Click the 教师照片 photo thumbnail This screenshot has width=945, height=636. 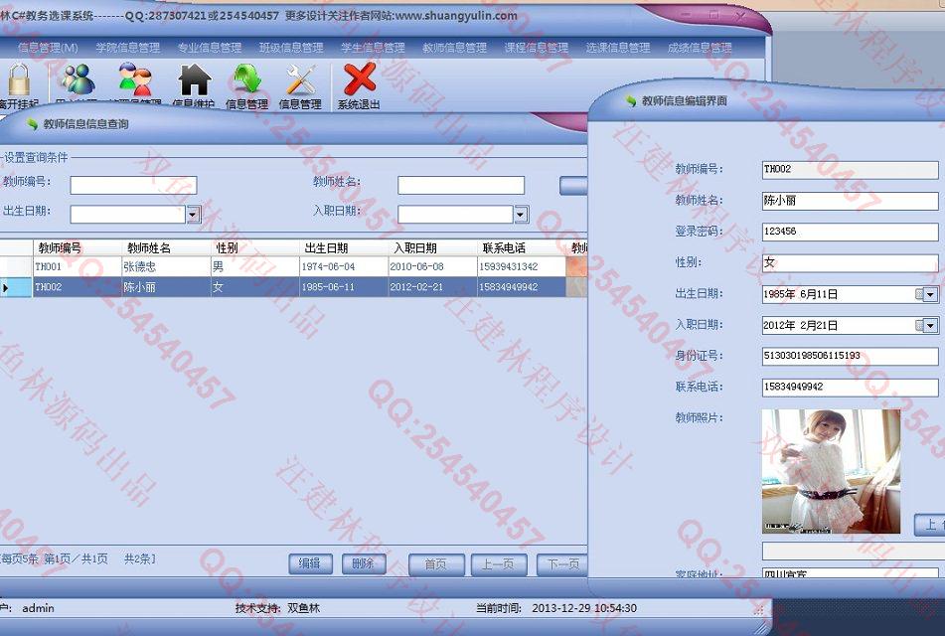831,471
